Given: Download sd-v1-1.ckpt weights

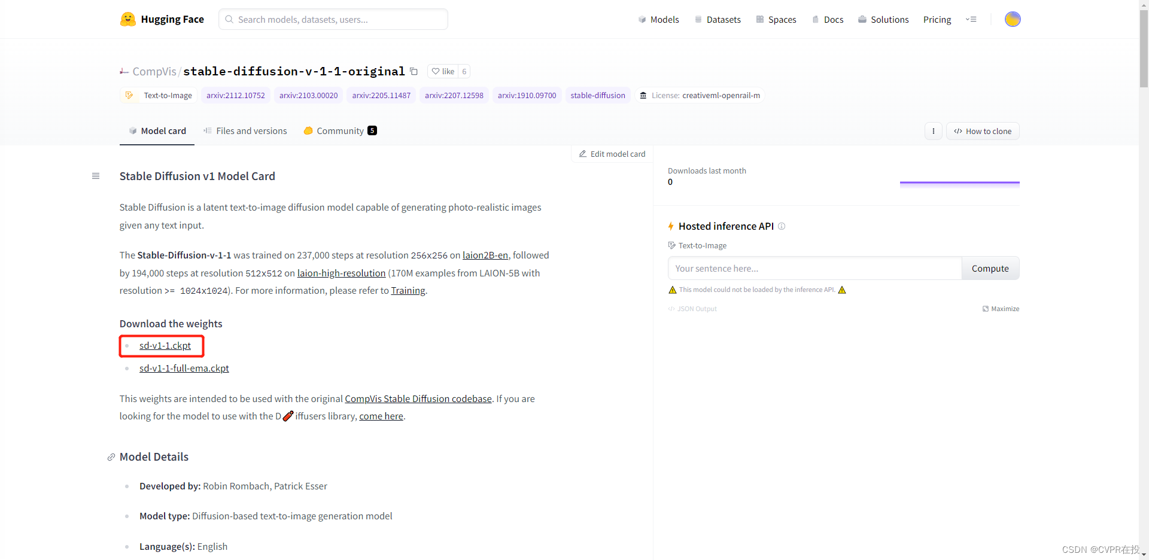Looking at the screenshot, I should pos(165,346).
